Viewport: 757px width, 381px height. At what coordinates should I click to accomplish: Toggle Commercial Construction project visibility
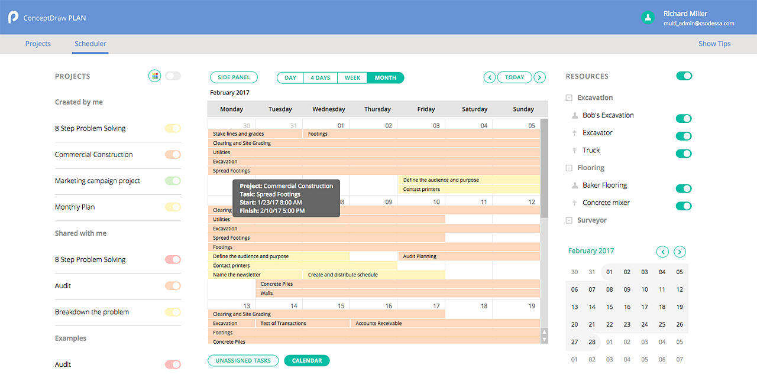(173, 154)
